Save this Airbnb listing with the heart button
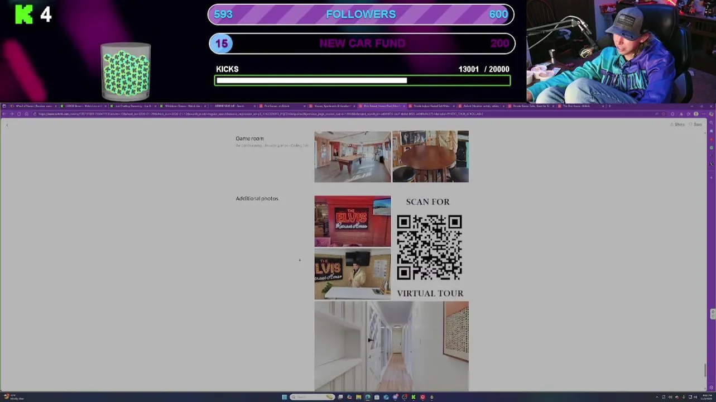Image resolution: width=716 pixels, height=402 pixels. click(695, 125)
